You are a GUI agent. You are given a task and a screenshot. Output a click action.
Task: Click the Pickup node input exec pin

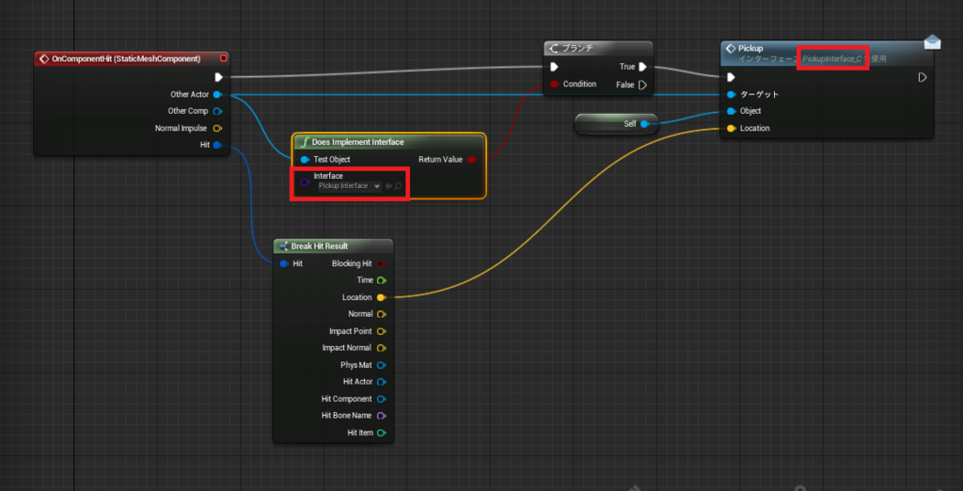(x=731, y=77)
